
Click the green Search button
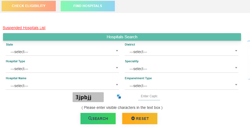(98, 119)
